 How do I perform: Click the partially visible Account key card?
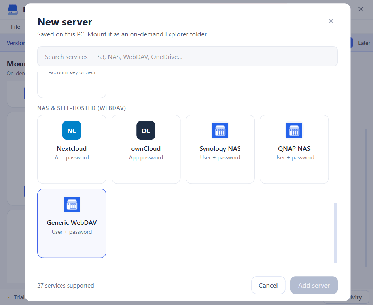tap(72, 85)
